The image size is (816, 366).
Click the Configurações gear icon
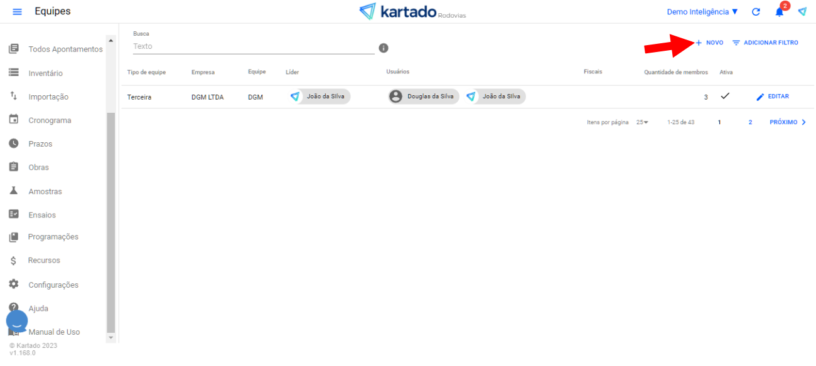[x=13, y=284]
